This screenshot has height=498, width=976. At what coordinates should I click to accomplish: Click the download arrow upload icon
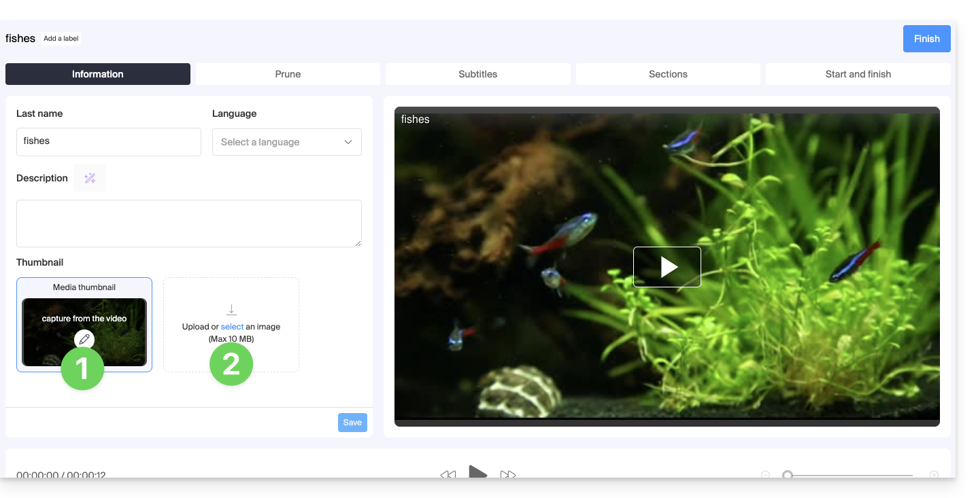pos(231,310)
